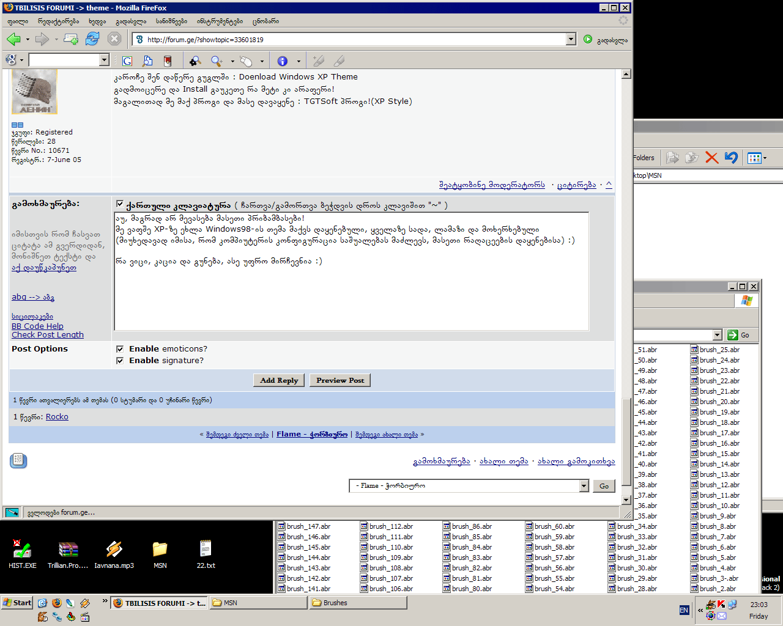Click the green Go arrow in Brushes window
The width and height of the screenshot is (783, 626).
click(733, 335)
